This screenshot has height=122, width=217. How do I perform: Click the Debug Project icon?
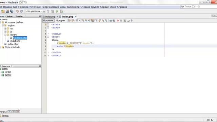(61, 11)
